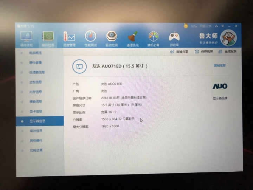Click the title 友达 AUO71ED (15.5 英寸)
The height and width of the screenshot is (190, 253).
pos(120,66)
